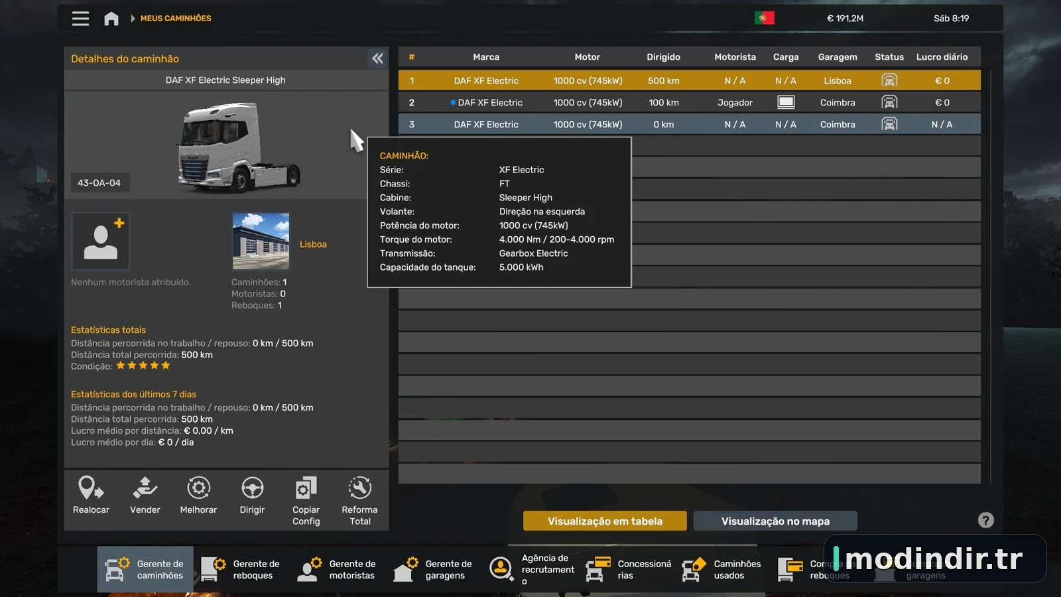Sort table by Motorista column
This screenshot has height=597, width=1061.
click(735, 57)
